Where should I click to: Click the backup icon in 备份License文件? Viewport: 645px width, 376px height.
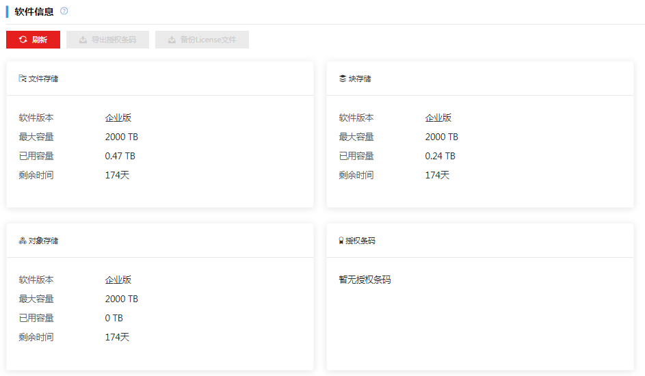[172, 40]
